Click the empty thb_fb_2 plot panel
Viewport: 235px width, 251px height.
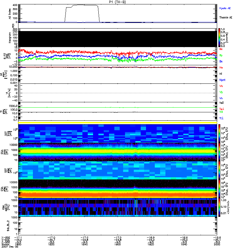(118, 226)
